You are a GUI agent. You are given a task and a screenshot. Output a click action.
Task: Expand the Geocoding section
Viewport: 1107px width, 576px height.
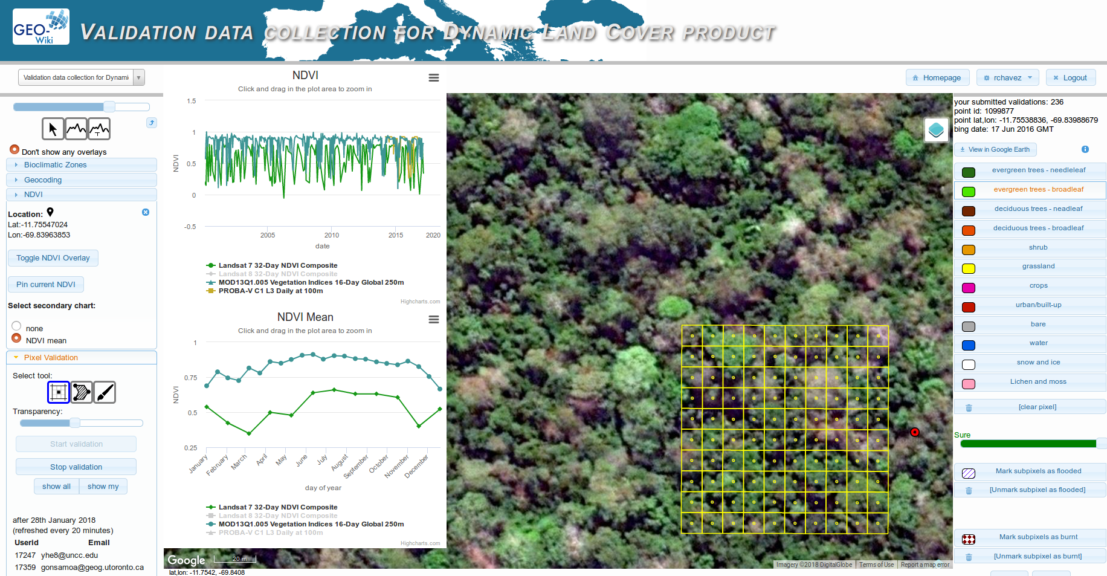pos(43,180)
